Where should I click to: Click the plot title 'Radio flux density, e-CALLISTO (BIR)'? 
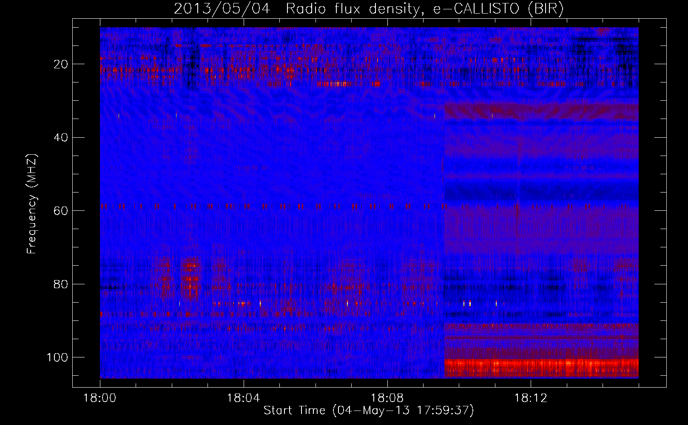click(425, 8)
